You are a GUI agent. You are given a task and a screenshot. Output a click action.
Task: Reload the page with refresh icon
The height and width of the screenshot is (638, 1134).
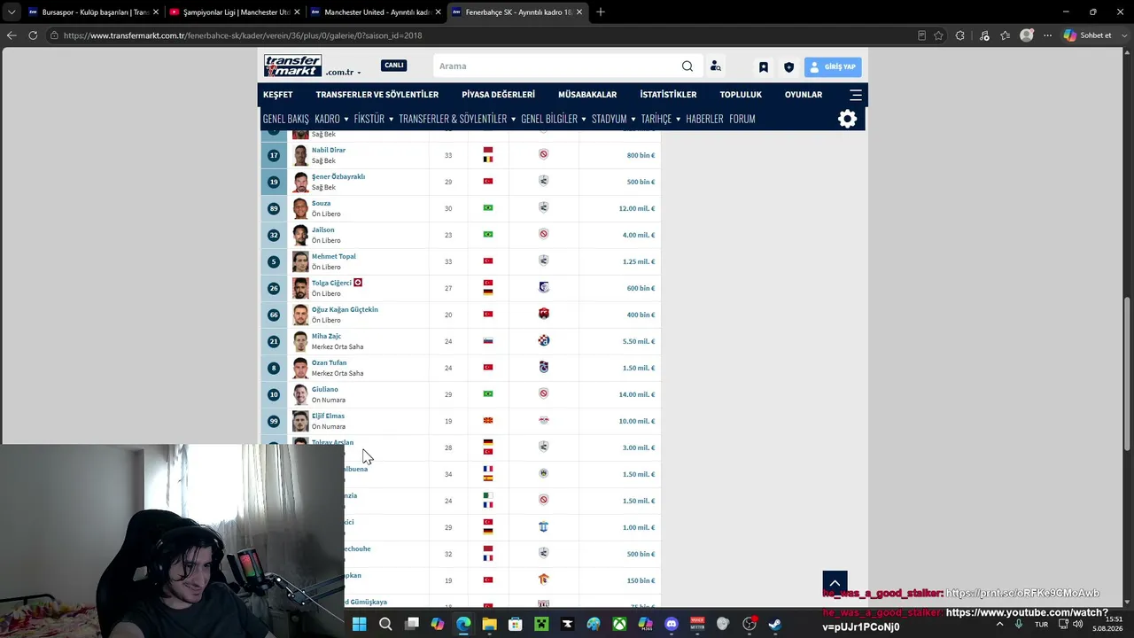(33, 35)
